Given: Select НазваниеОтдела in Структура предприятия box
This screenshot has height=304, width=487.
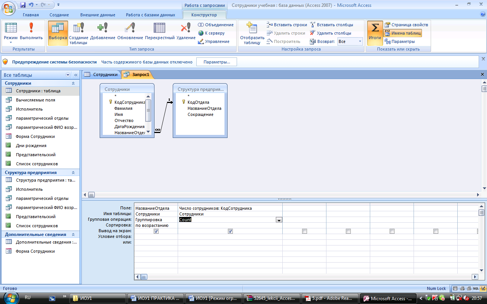Looking at the screenshot, I should tap(204, 108).
